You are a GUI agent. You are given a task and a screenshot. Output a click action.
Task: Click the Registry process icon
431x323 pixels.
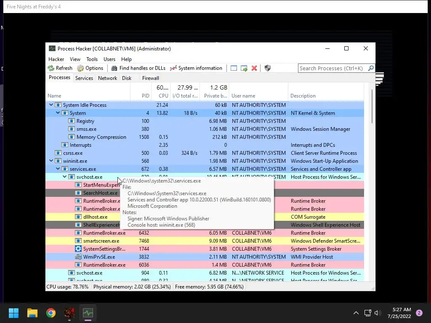[72, 121]
